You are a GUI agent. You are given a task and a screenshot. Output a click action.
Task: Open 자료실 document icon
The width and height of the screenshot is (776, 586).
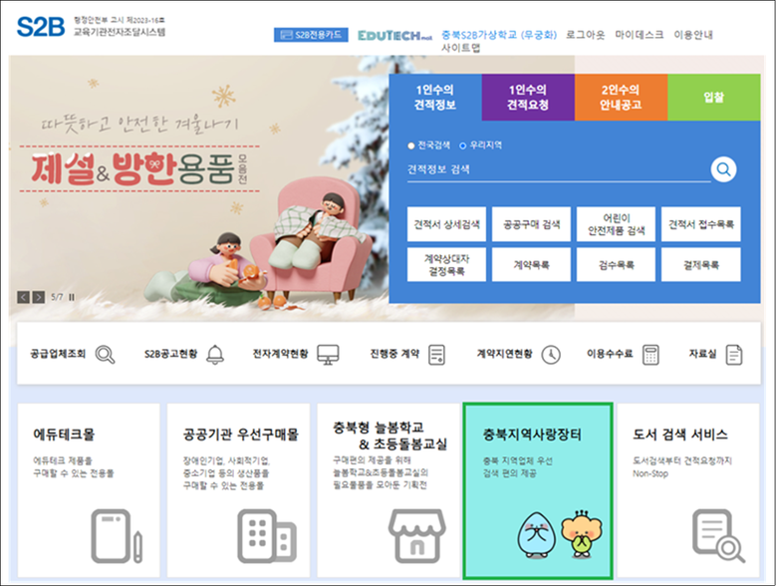point(734,355)
